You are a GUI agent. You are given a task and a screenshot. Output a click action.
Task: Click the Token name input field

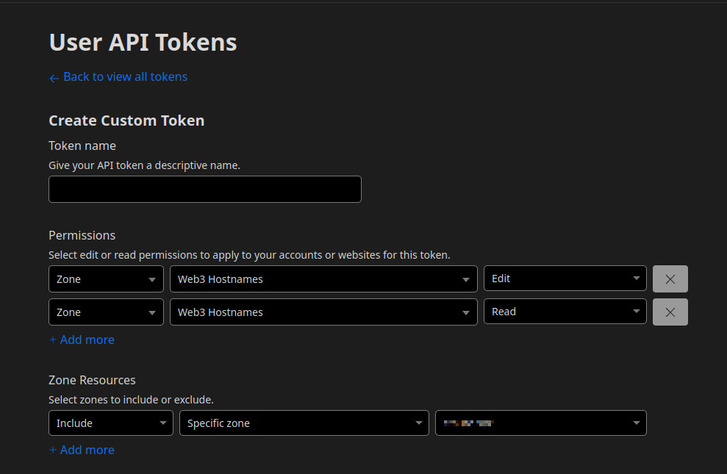point(204,189)
